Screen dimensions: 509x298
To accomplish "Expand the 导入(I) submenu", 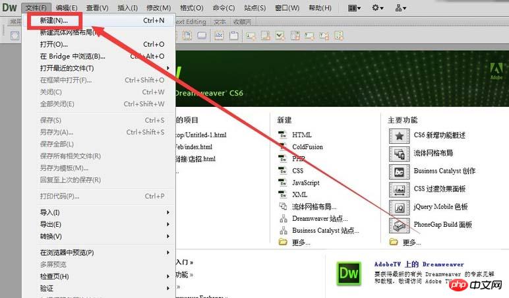I will [99, 212].
